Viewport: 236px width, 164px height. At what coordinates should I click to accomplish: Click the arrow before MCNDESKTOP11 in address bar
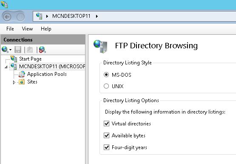pyautogui.click(x=47, y=16)
